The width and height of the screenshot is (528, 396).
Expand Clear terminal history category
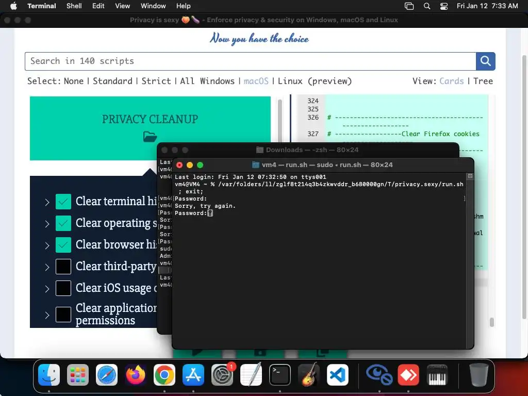pos(47,202)
